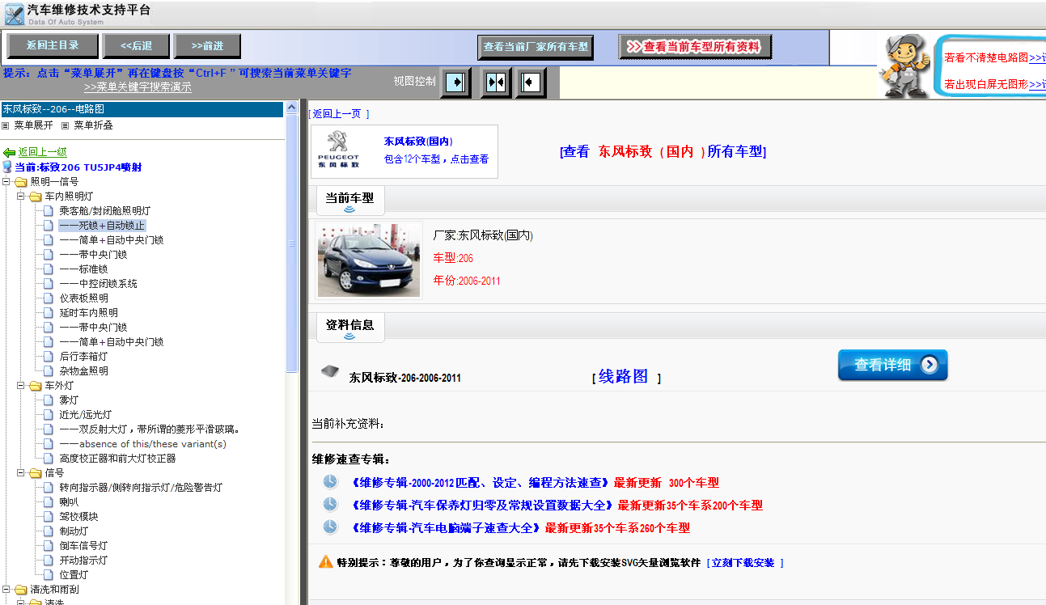Click the arrow circle on 查看详细 button
This screenshot has width=1046, height=605.
click(930, 365)
